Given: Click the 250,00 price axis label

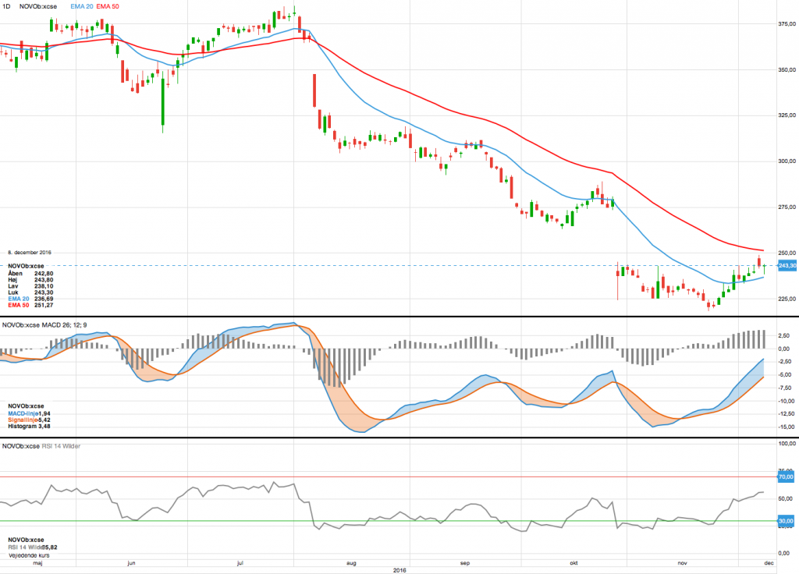Looking at the screenshot, I should coord(787,253).
